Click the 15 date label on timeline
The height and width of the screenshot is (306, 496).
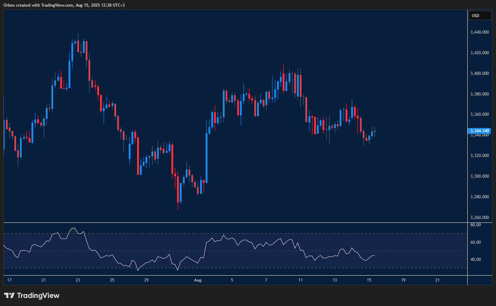click(369, 280)
